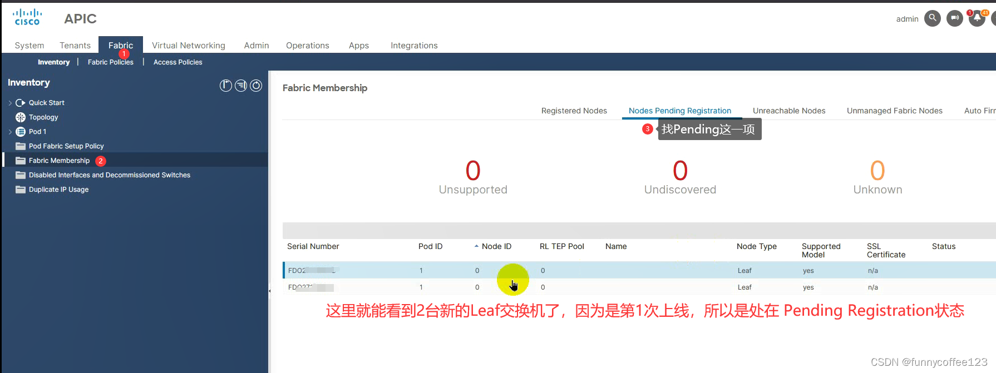The width and height of the screenshot is (996, 373).
Task: Expand the Quick Start tree node
Action: [x=10, y=103]
